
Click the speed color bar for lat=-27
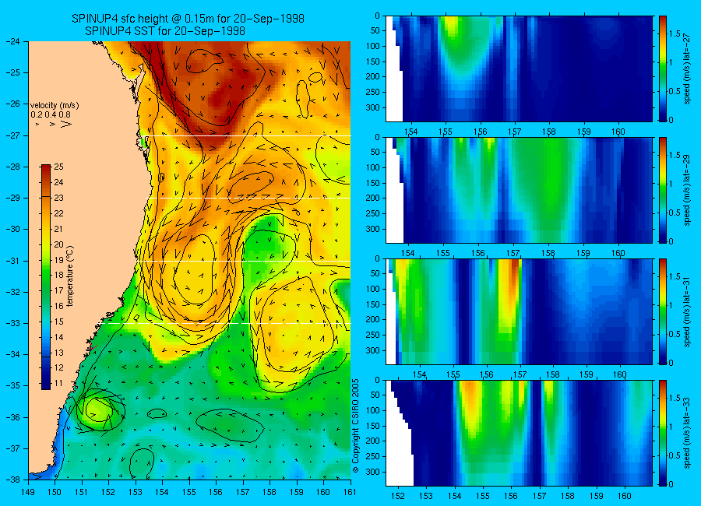click(x=663, y=69)
